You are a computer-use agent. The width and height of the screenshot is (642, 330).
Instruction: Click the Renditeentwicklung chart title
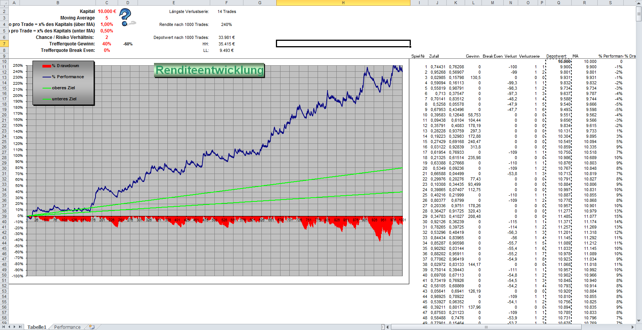(209, 70)
